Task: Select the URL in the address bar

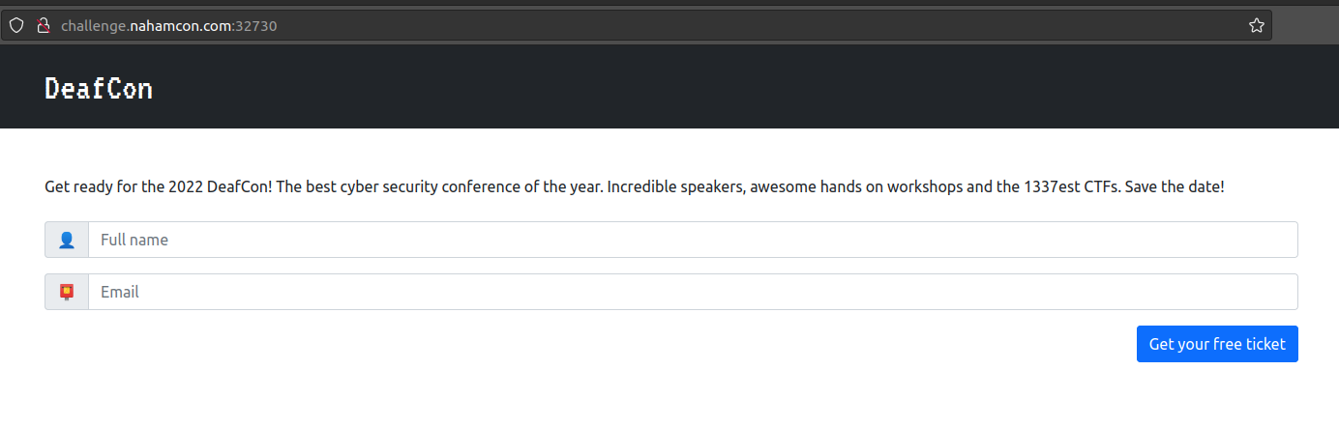Action: pos(169,26)
